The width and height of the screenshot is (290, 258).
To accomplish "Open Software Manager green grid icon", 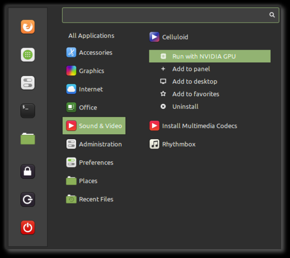I will [28, 54].
